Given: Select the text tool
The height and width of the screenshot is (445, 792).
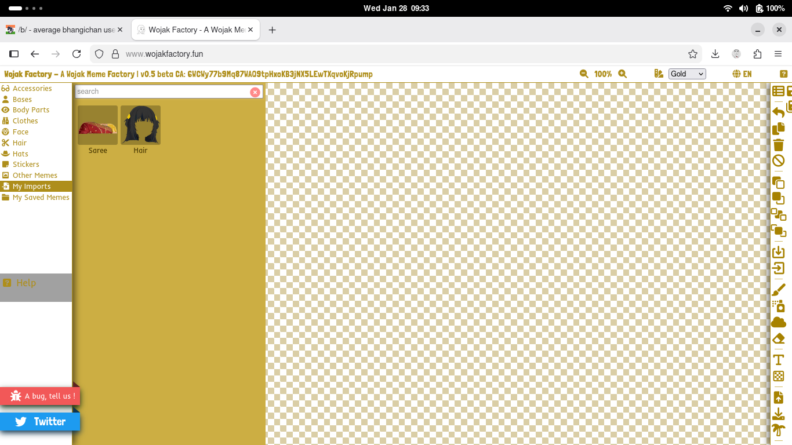Looking at the screenshot, I should point(779,359).
